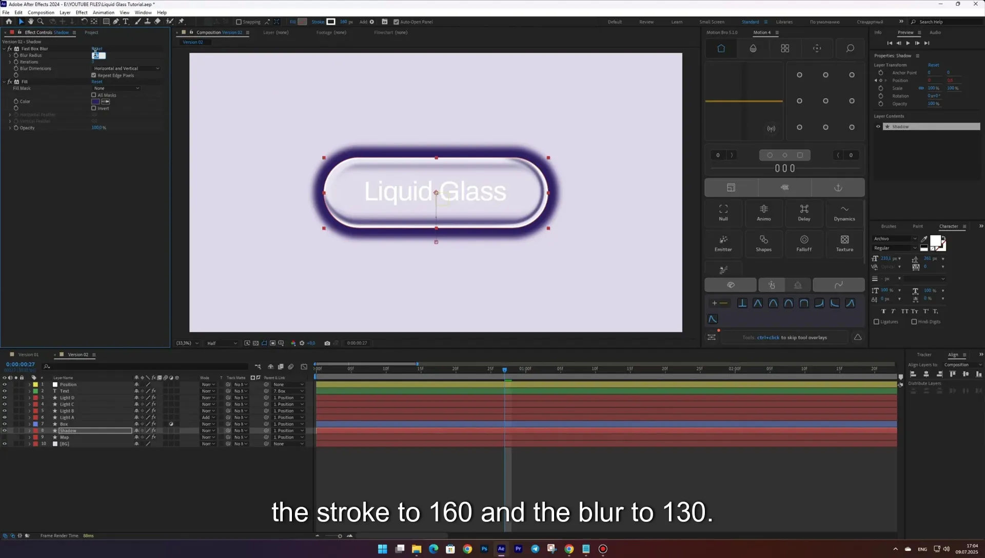Open Align Layers to Composition dropdown
Image resolution: width=985 pixels, height=558 pixels.
pyautogui.click(x=963, y=365)
